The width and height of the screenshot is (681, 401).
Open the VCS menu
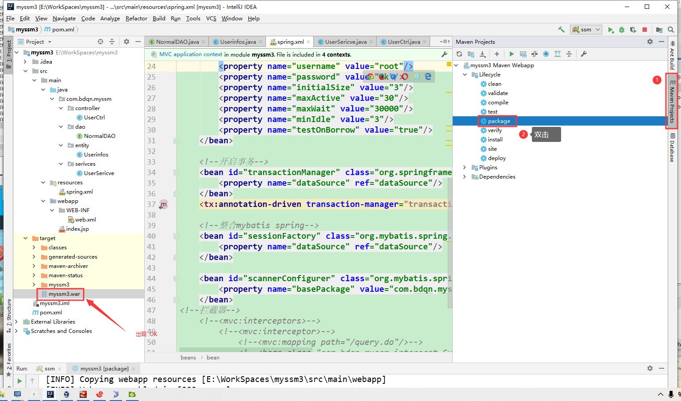211,19
